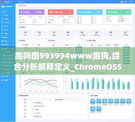The height and width of the screenshot is (122, 135).
Task: Close the open page tab via its x
Action: click(x=26, y=5)
